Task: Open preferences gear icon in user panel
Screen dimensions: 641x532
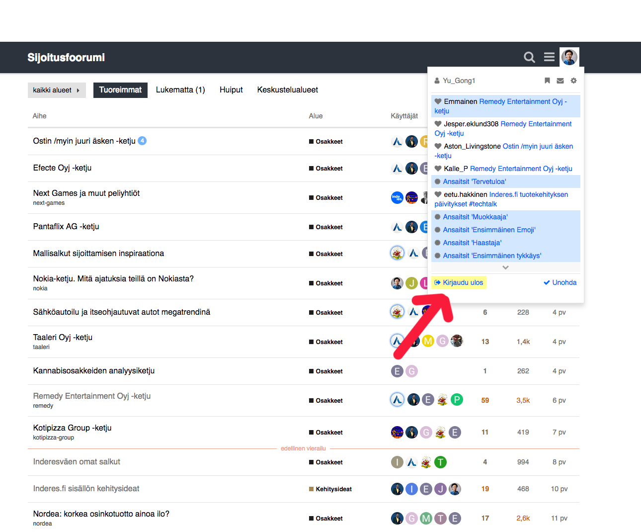Action: [573, 81]
